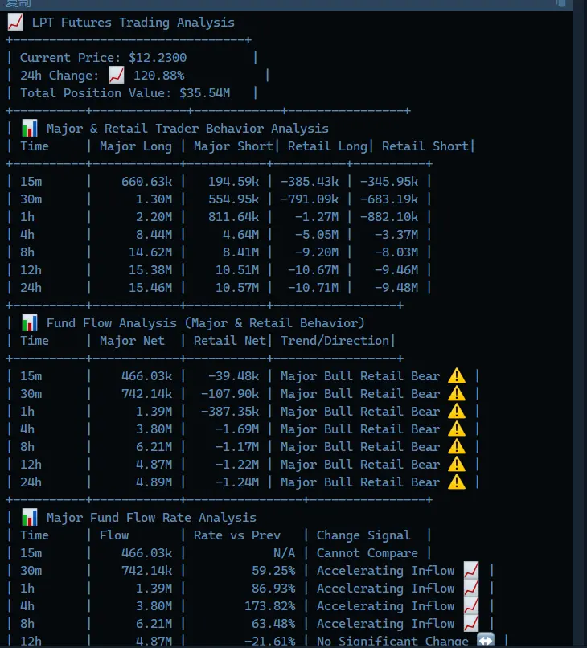Select the -345.95k Retail Short value
The height and width of the screenshot is (648, 587).
[x=389, y=182]
